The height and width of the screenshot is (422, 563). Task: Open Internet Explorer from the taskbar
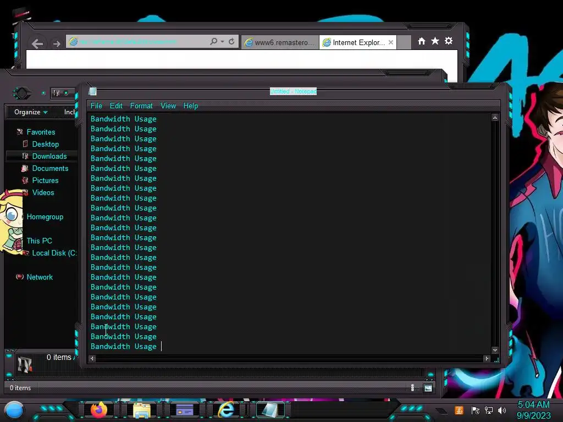pyautogui.click(x=227, y=409)
